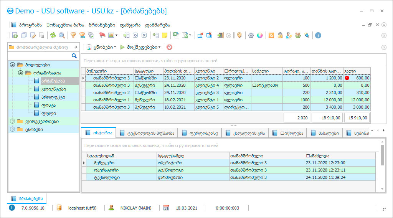The width and height of the screenshot is (393, 218).
Task: Click the exit door icon
Action: click(220, 35)
